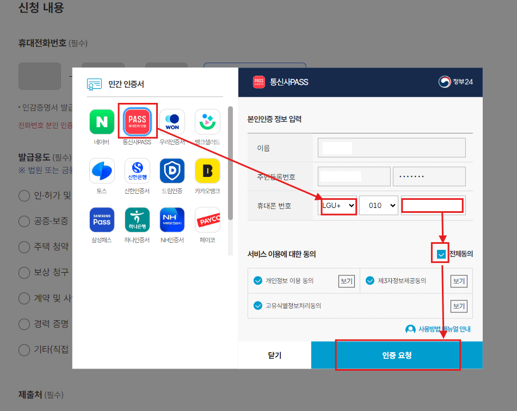Toggle 개인정보 이용 동의 checkmark

[x=258, y=281]
